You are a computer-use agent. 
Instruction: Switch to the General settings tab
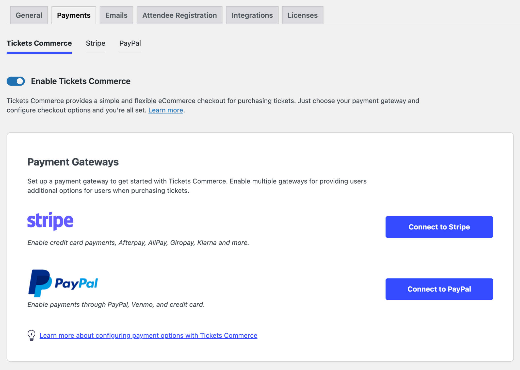click(x=29, y=15)
